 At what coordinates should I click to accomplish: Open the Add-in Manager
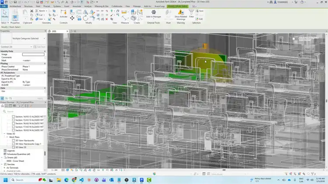click(x=154, y=14)
